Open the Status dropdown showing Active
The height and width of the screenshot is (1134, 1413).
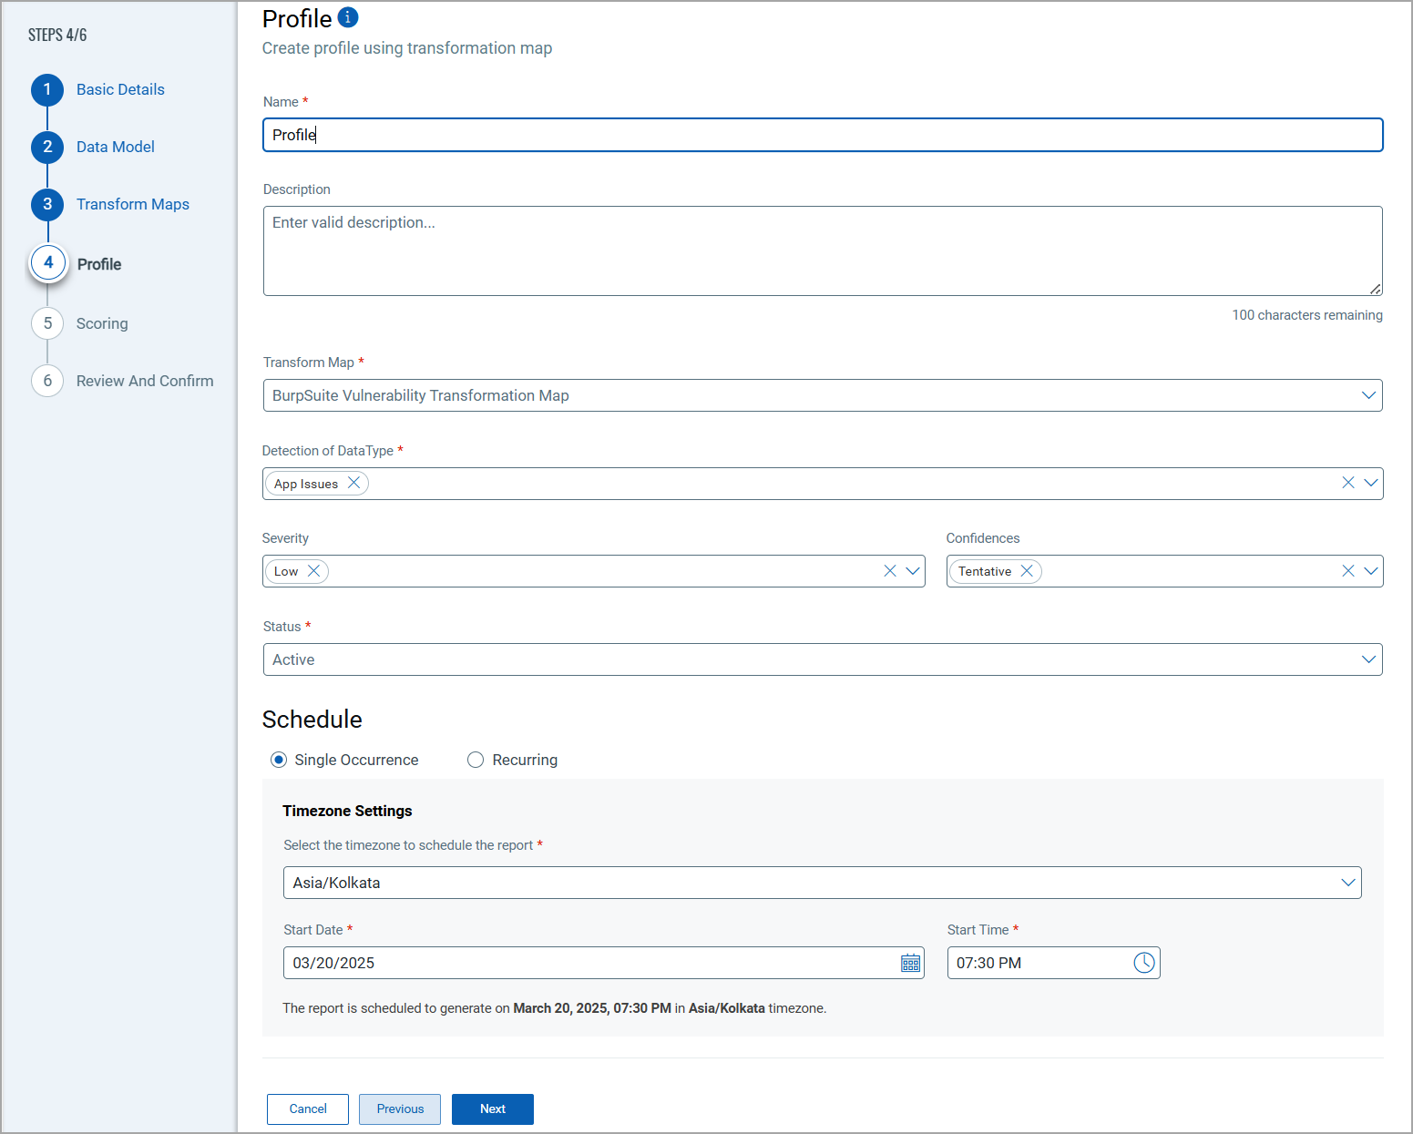click(x=1367, y=659)
